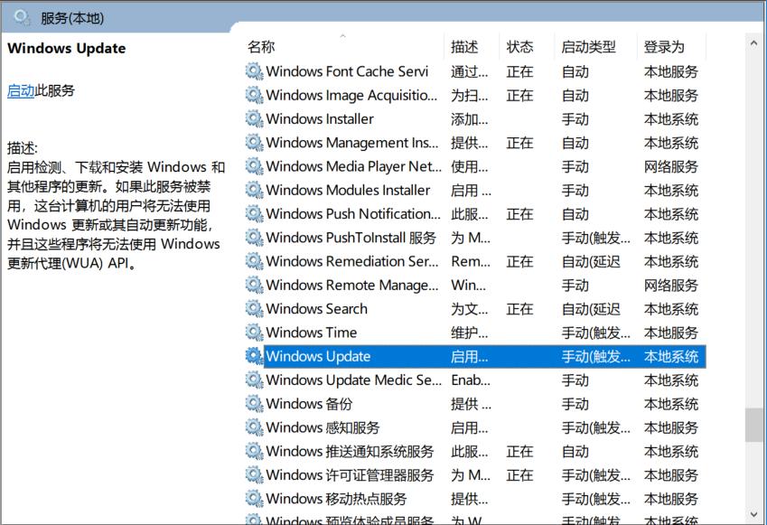Click 添加... description of Windows Installer
Image resolution: width=767 pixels, height=525 pixels.
[470, 119]
